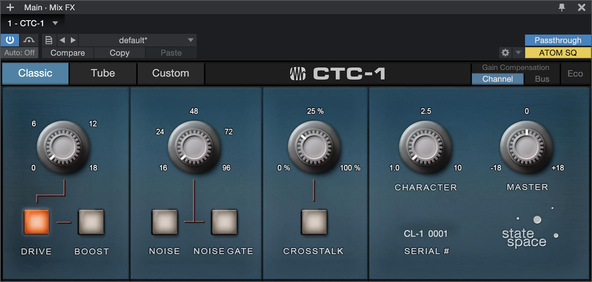Switch to the Tube console model tab
Viewport: 592px width, 282px height.
(103, 73)
